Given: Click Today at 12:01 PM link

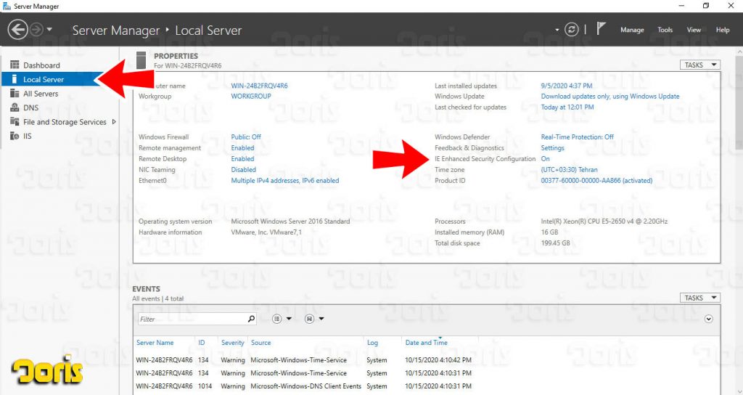Looking at the screenshot, I should (x=567, y=107).
